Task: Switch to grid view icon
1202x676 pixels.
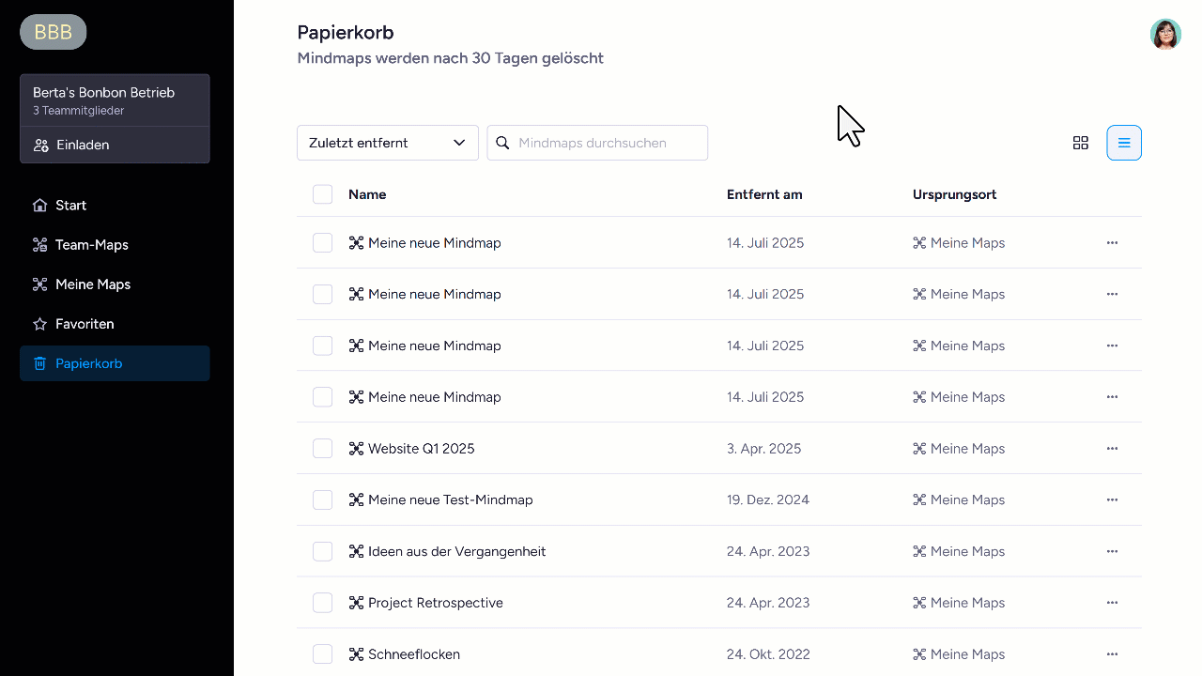Action: 1081,143
